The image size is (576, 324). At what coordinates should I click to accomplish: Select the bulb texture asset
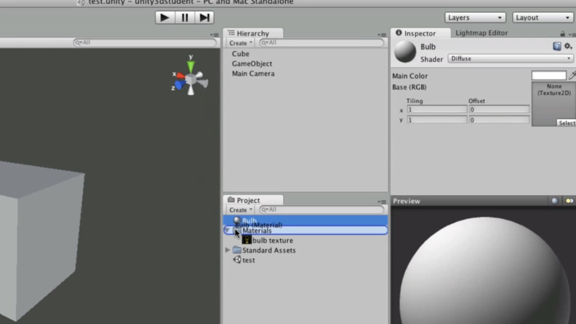point(273,240)
